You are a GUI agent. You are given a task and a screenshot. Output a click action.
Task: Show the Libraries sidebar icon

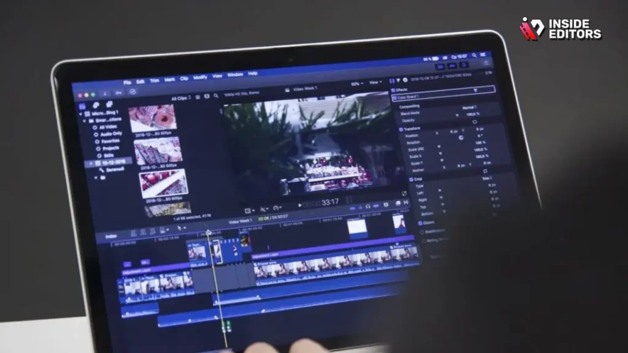[x=82, y=107]
